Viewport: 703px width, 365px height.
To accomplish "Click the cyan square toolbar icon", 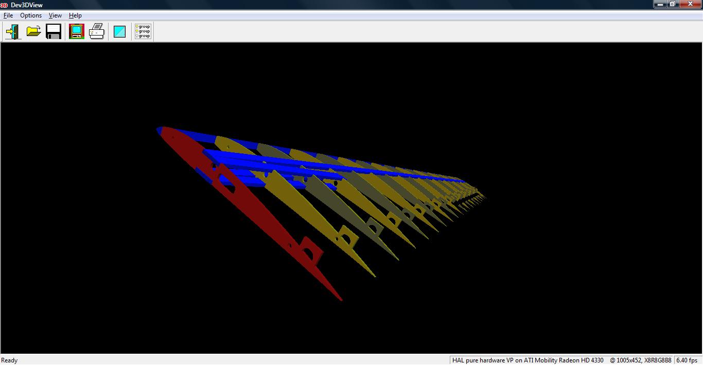I will click(x=119, y=31).
